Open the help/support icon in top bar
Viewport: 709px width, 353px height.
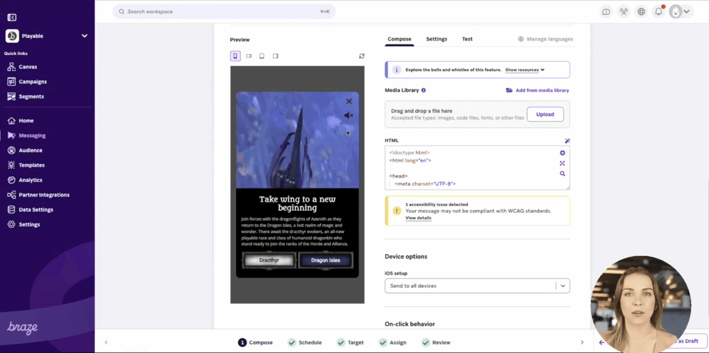pyautogui.click(x=606, y=12)
